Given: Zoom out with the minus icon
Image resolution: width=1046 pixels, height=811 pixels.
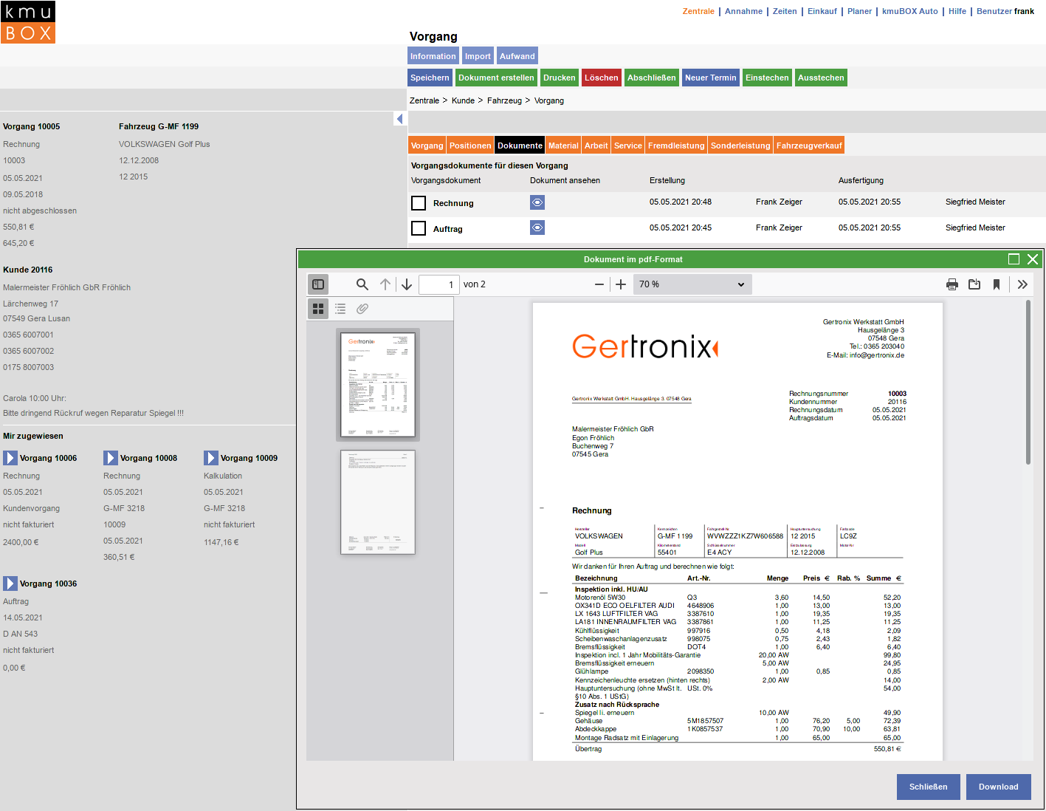Looking at the screenshot, I should 599,284.
